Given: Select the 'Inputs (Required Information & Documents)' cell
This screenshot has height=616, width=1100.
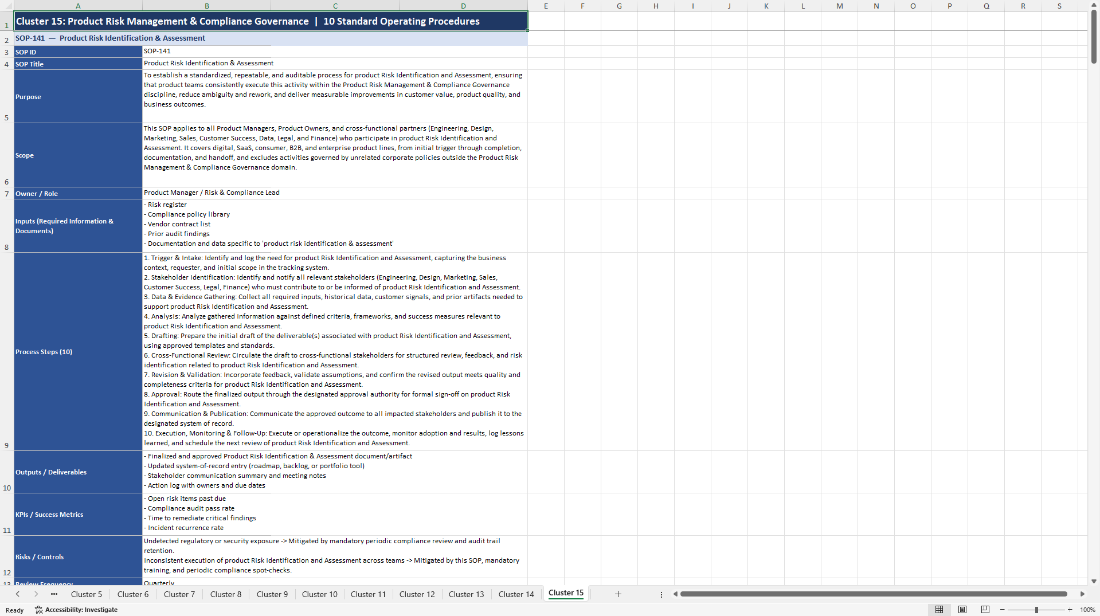Looking at the screenshot, I should pos(78,226).
